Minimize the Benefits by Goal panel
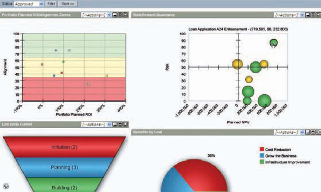Image resolution: width=321 pixels, height=192 pixels. click(x=308, y=132)
